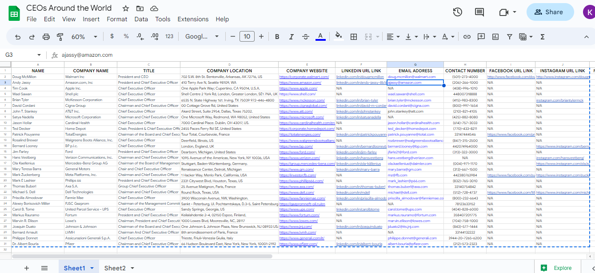Open horizontal align dropdown

point(393,37)
